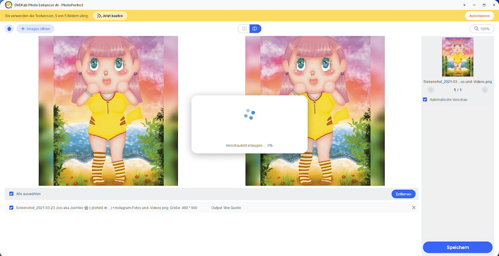The width and height of the screenshot is (499, 256).
Task: Uncheck the Automatische Vorschau checkbox
Action: pos(425,100)
